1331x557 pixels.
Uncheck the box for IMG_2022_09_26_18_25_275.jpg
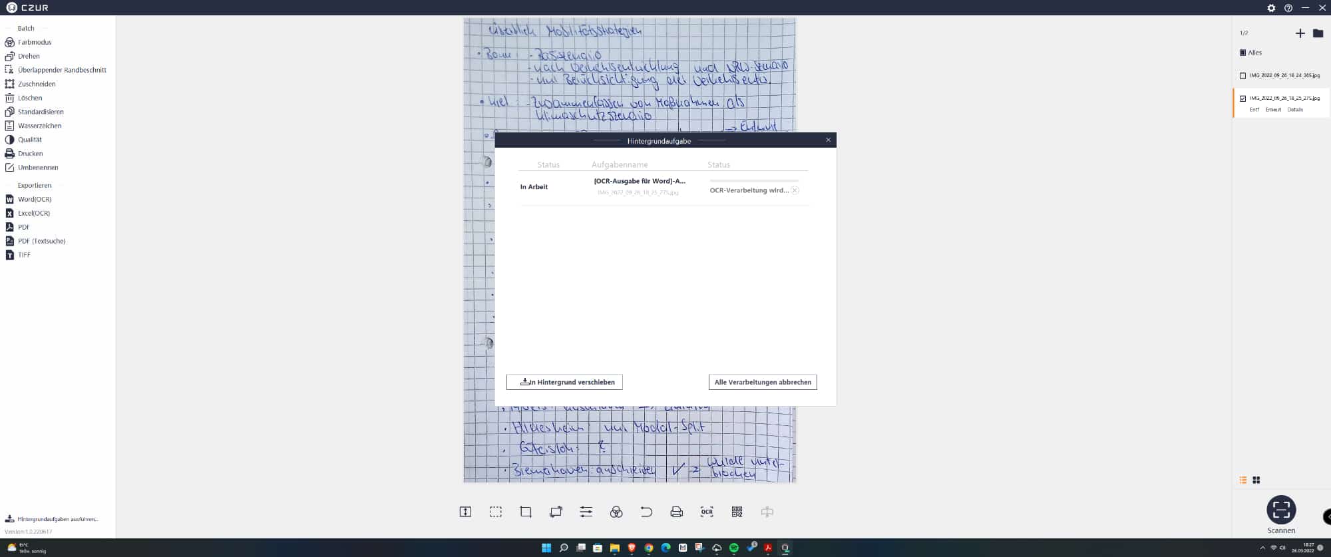(x=1242, y=98)
